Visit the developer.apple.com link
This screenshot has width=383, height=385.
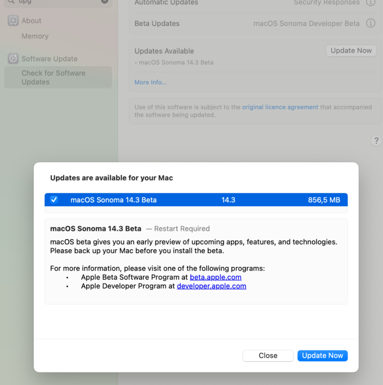coord(211,286)
